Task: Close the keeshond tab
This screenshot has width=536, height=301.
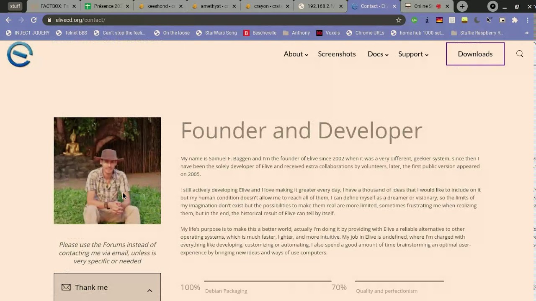Action: 181,6
